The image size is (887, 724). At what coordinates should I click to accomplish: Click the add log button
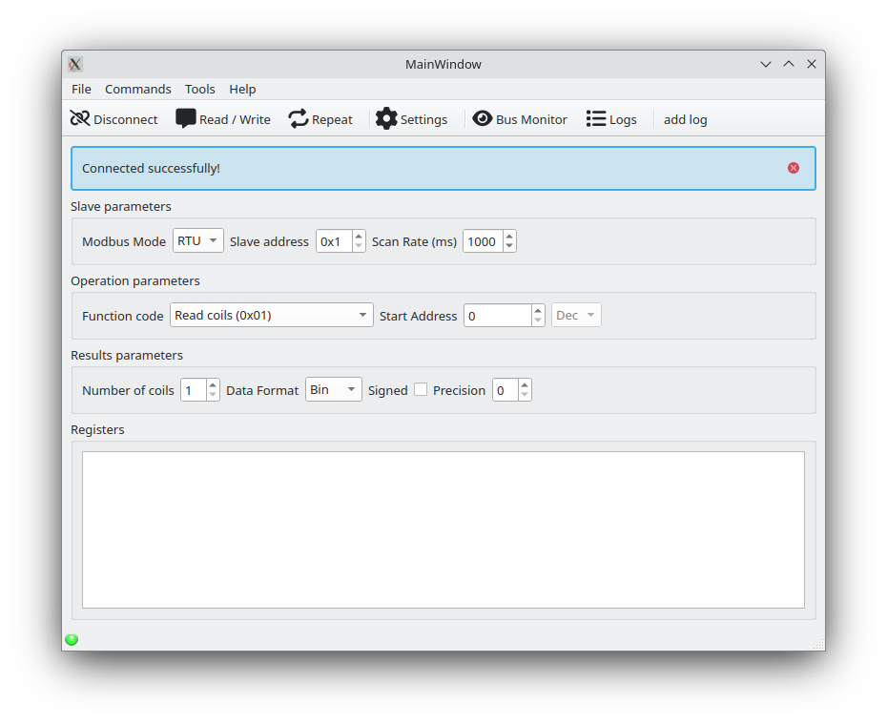(685, 119)
